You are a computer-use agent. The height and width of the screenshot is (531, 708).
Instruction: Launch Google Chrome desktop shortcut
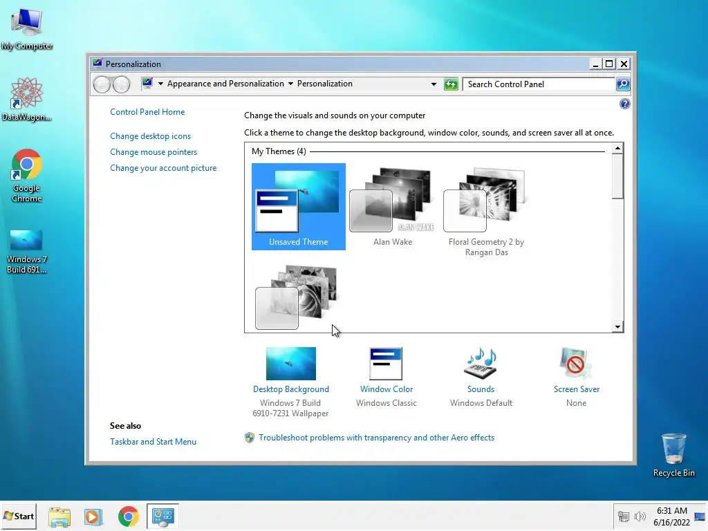click(27, 175)
